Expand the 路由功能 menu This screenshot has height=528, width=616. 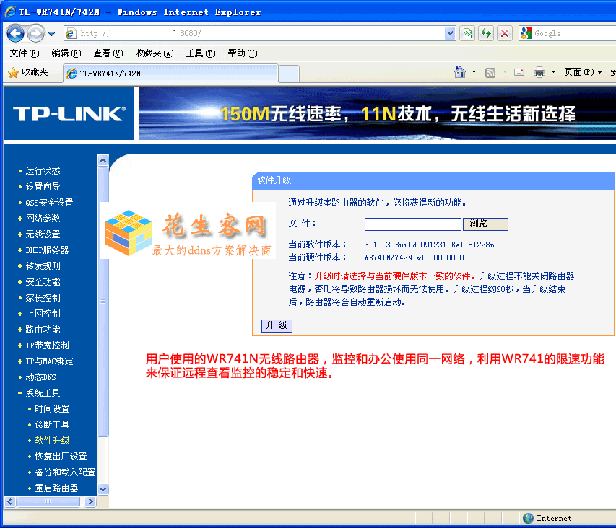coord(43,330)
